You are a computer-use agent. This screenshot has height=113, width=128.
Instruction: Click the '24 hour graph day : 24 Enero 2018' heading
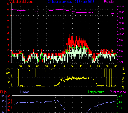coord(71,2)
